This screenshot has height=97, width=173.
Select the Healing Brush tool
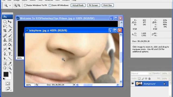tap(5, 36)
